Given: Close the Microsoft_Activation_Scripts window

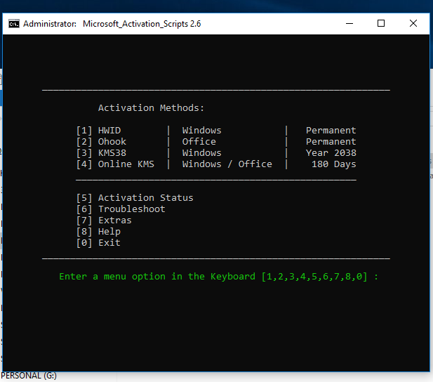Looking at the screenshot, I should [413, 23].
